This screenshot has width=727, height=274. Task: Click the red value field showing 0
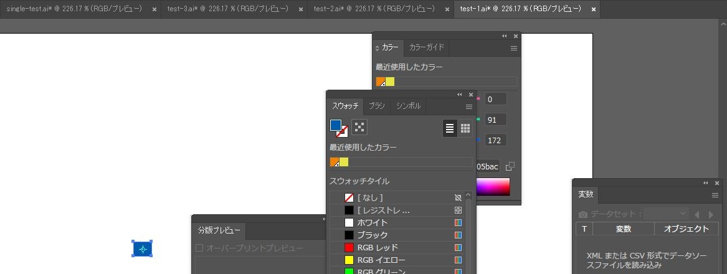point(496,99)
